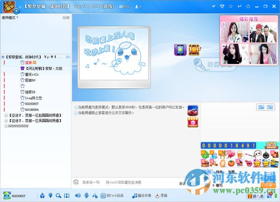Select user with purple shirt icon in list

tap(42, 68)
